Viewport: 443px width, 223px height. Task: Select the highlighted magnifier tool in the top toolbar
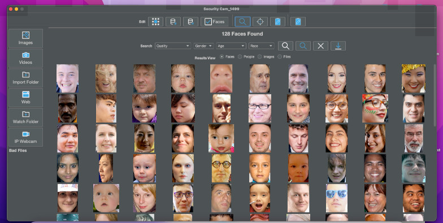242,21
